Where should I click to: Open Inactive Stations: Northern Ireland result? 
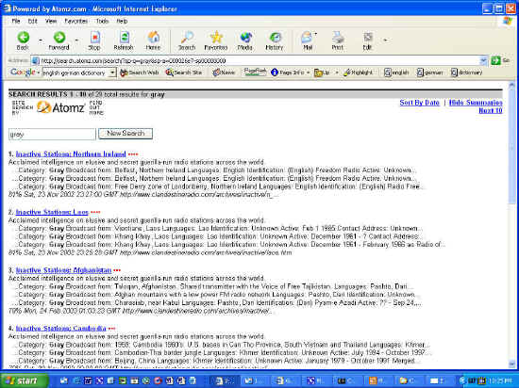pos(71,154)
